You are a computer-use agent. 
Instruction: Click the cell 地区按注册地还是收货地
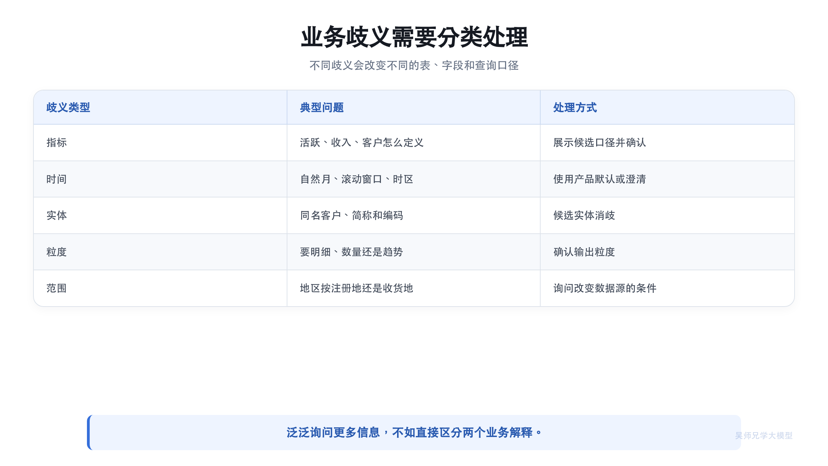point(414,288)
